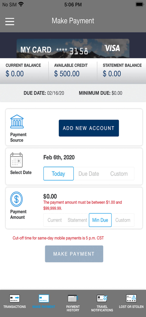Select Due Date as payment date
This screenshot has height=317, width=146.
tap(89, 174)
